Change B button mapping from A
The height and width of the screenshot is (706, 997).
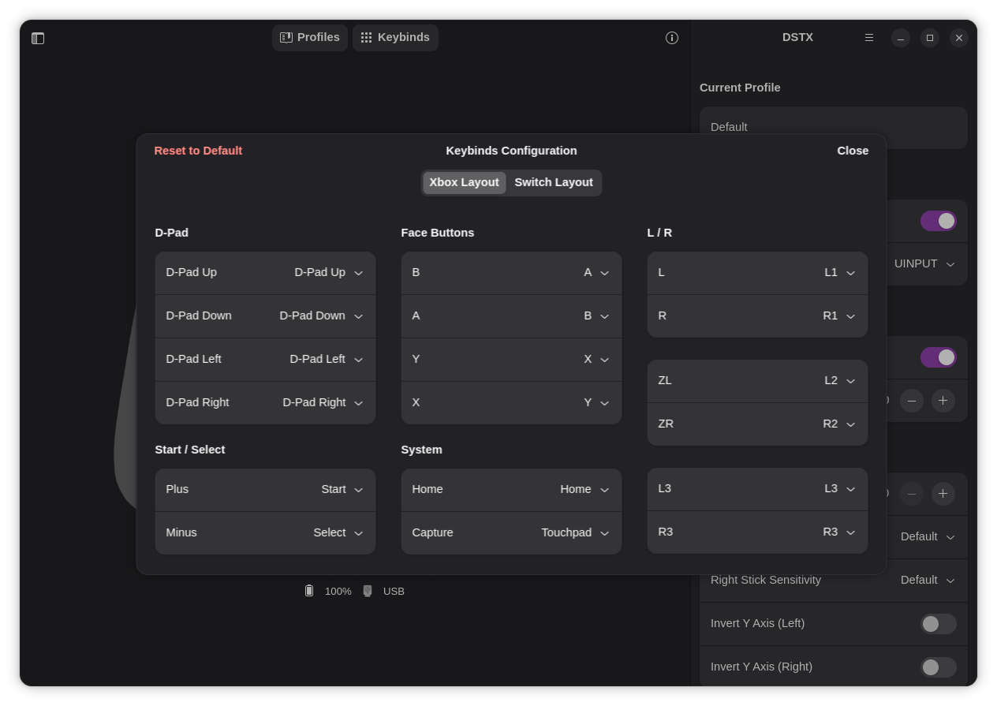click(511, 273)
